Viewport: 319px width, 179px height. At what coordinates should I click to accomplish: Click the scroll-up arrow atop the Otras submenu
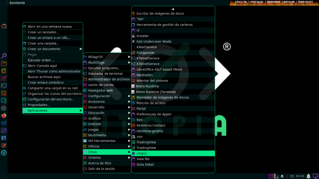click(173, 9)
